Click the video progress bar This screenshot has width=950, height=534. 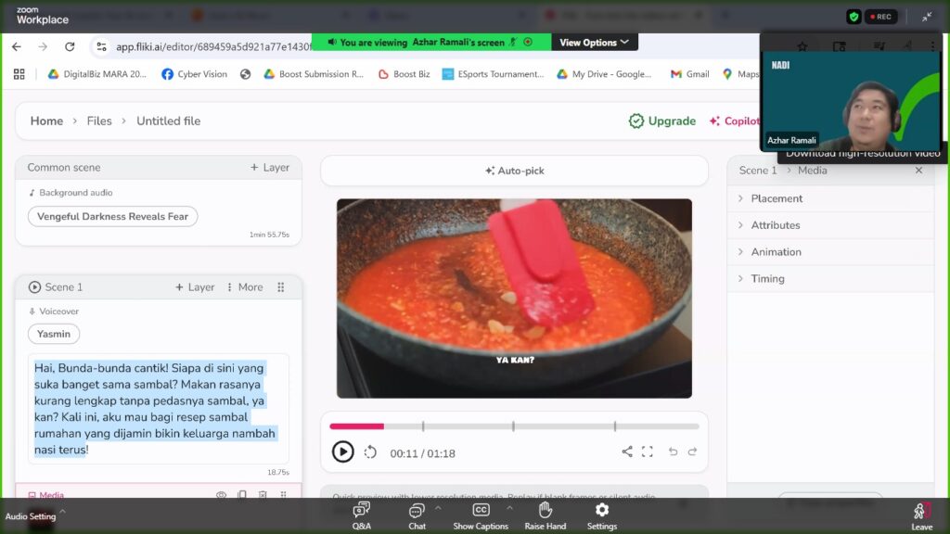(x=514, y=426)
